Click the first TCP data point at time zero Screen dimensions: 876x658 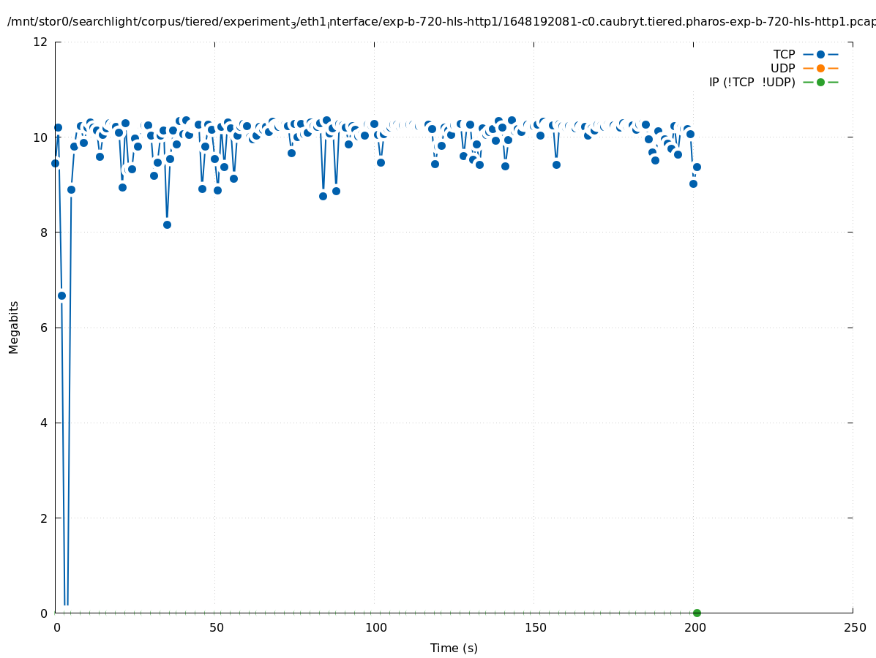[55, 163]
